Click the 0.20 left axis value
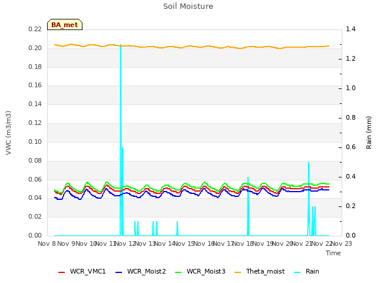 (x=35, y=48)
